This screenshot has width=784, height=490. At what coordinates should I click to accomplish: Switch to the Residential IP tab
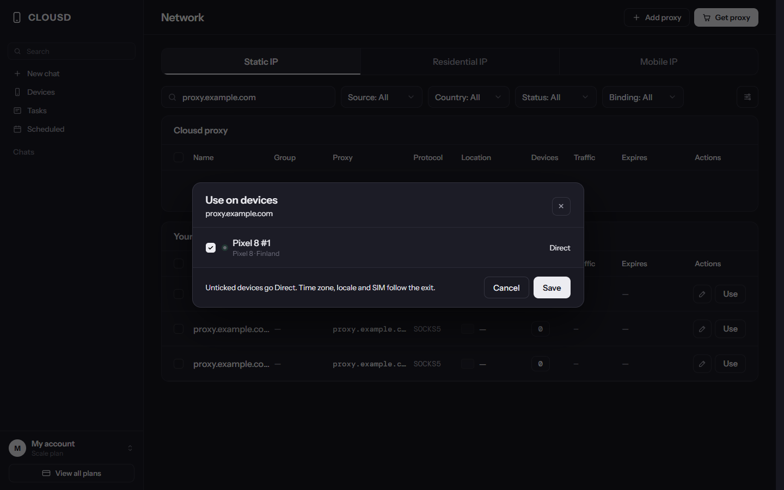[x=460, y=62]
